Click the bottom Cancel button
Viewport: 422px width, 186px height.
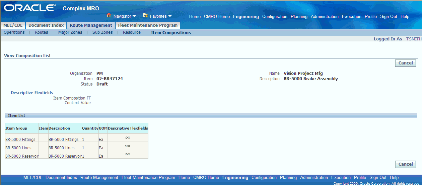(406, 164)
